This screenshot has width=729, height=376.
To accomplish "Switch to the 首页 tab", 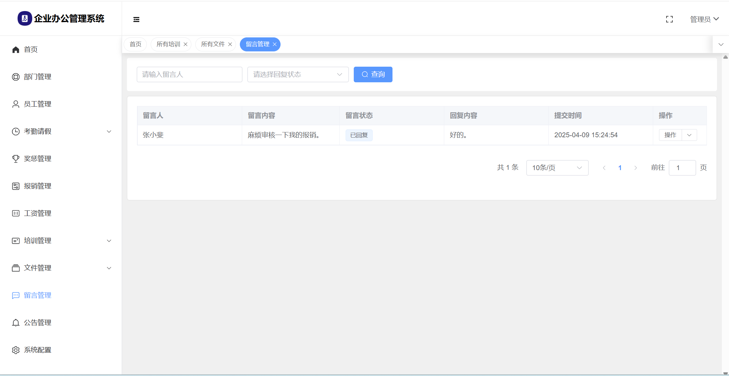I will pyautogui.click(x=135, y=44).
